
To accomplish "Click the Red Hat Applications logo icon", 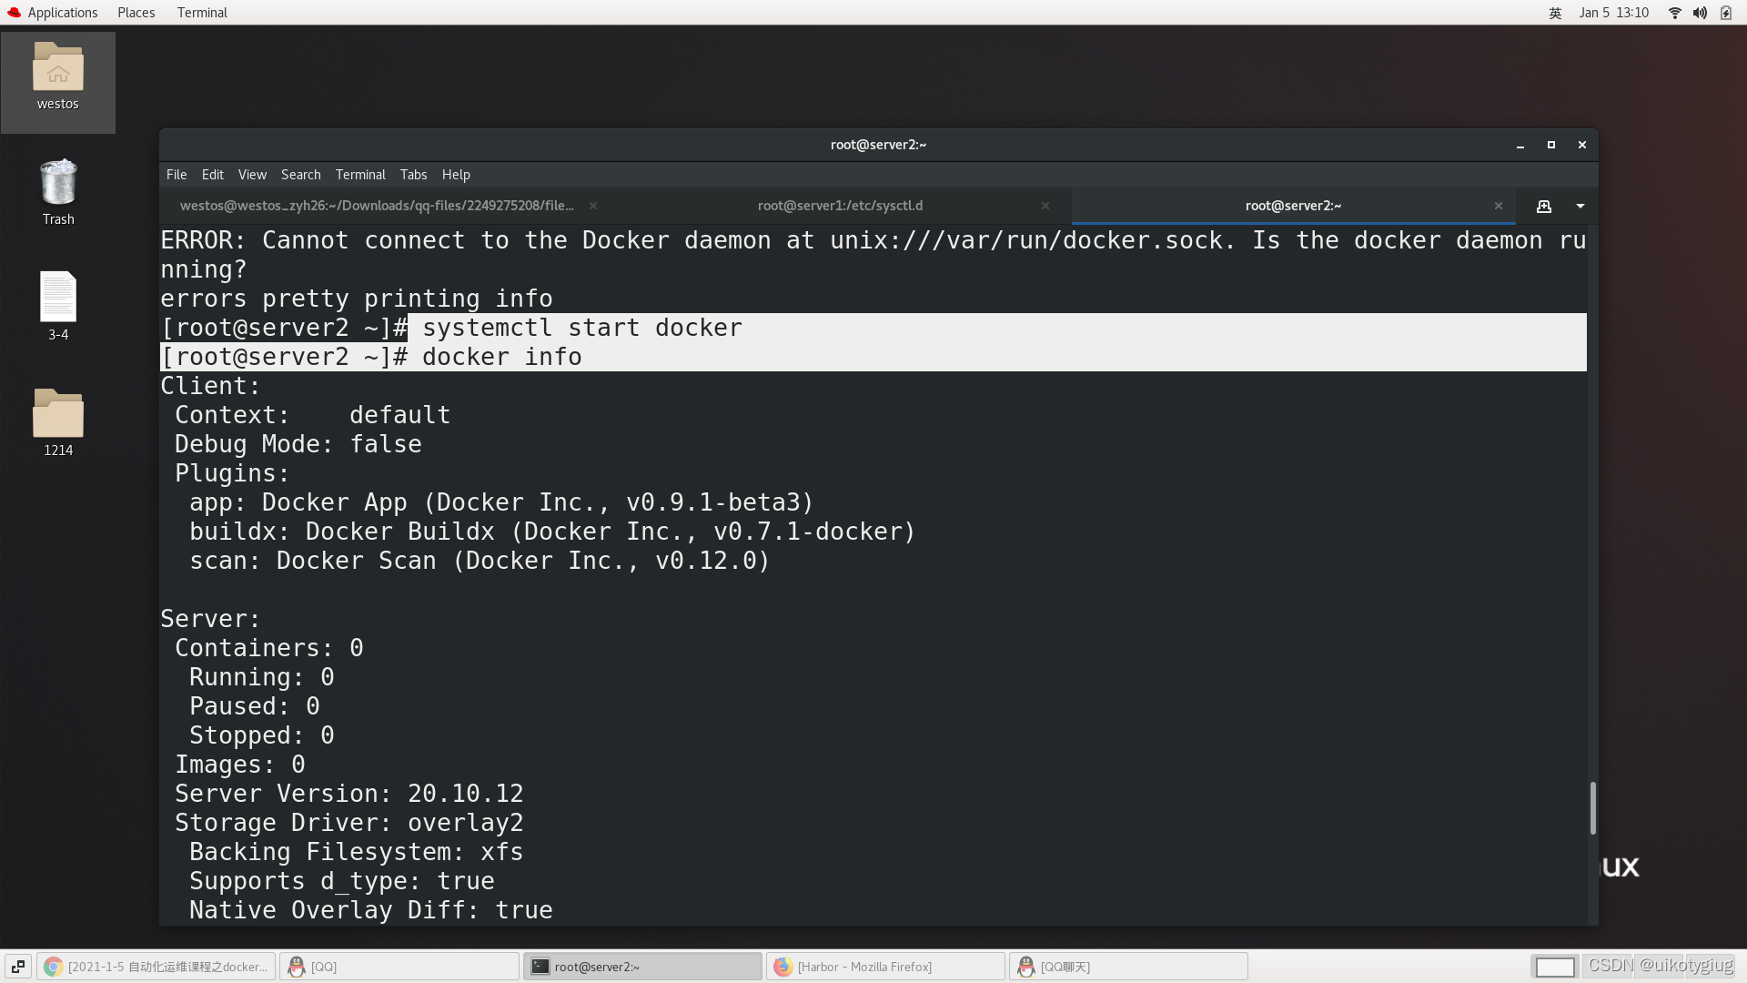I will coord(14,13).
